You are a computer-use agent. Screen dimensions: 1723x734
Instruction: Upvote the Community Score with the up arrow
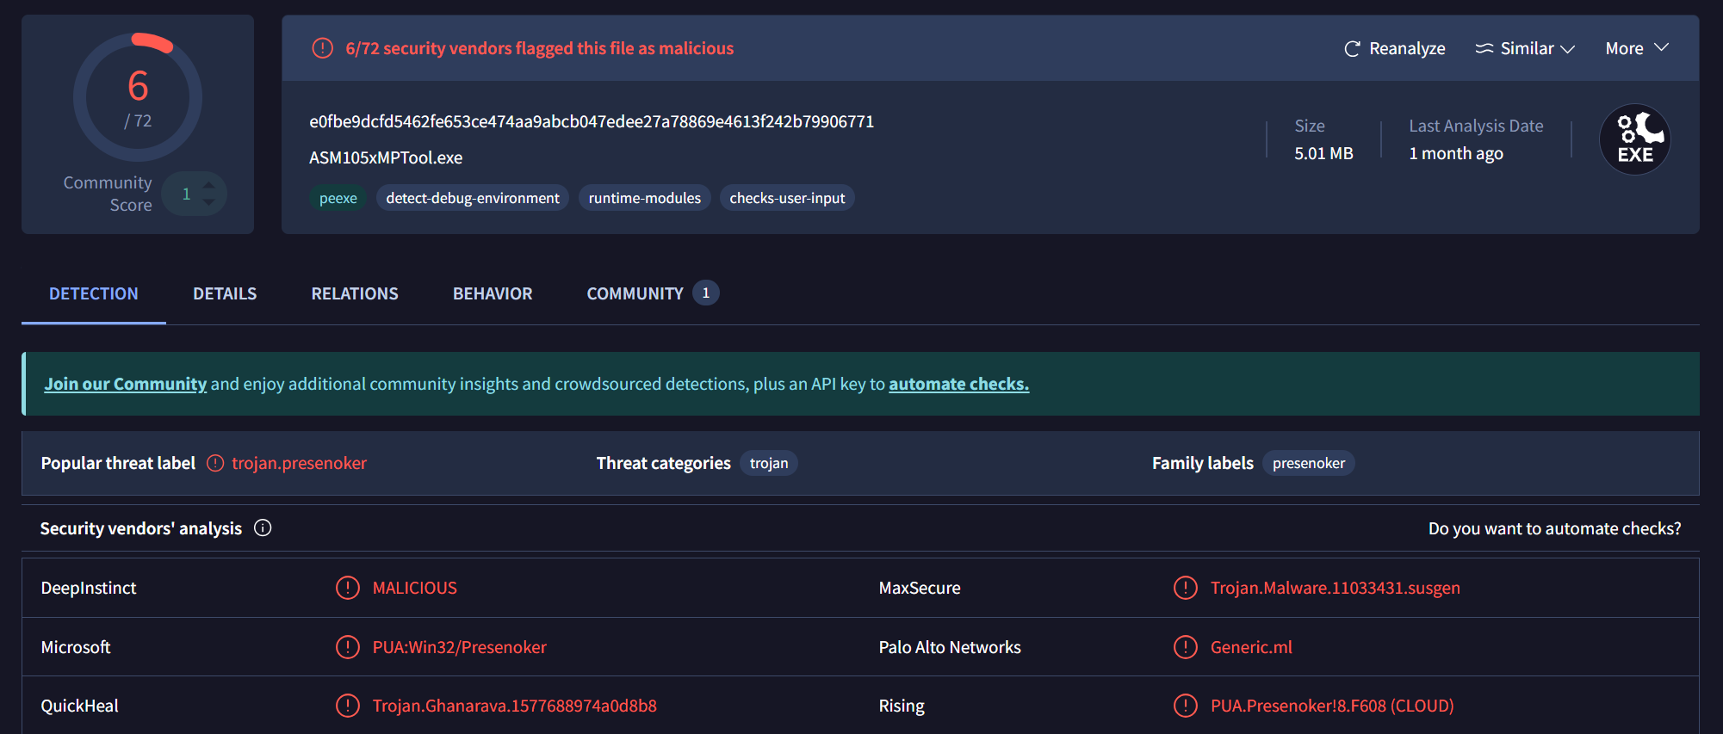[208, 184]
